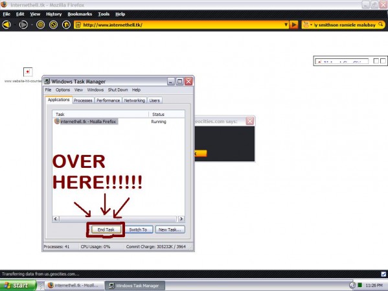
Task: Click the page icon in the address bar
Action: [78, 25]
